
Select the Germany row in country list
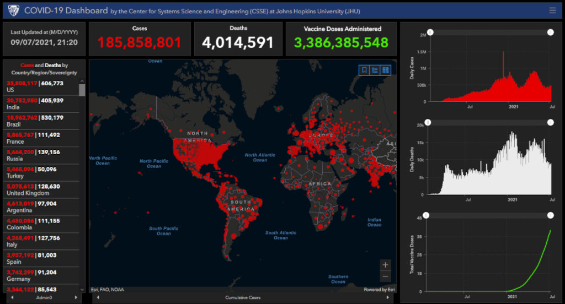click(41, 275)
